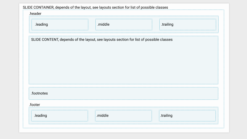Click empty space inside slide content box
Screen dimensions: 247x139
point(124,63)
